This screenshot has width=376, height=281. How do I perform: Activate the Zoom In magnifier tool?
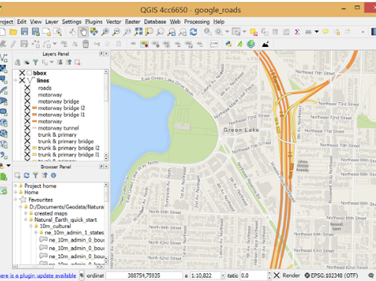(x=105, y=31)
